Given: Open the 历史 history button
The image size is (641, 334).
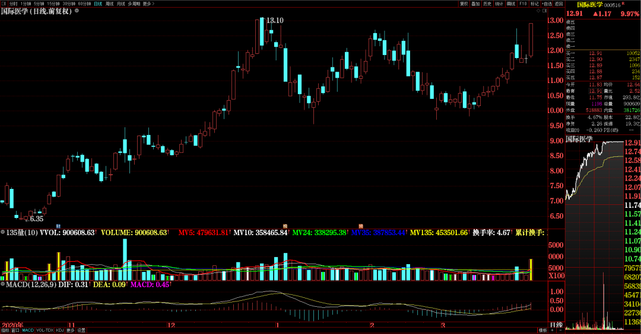Looking at the screenshot, I should (487, 4).
